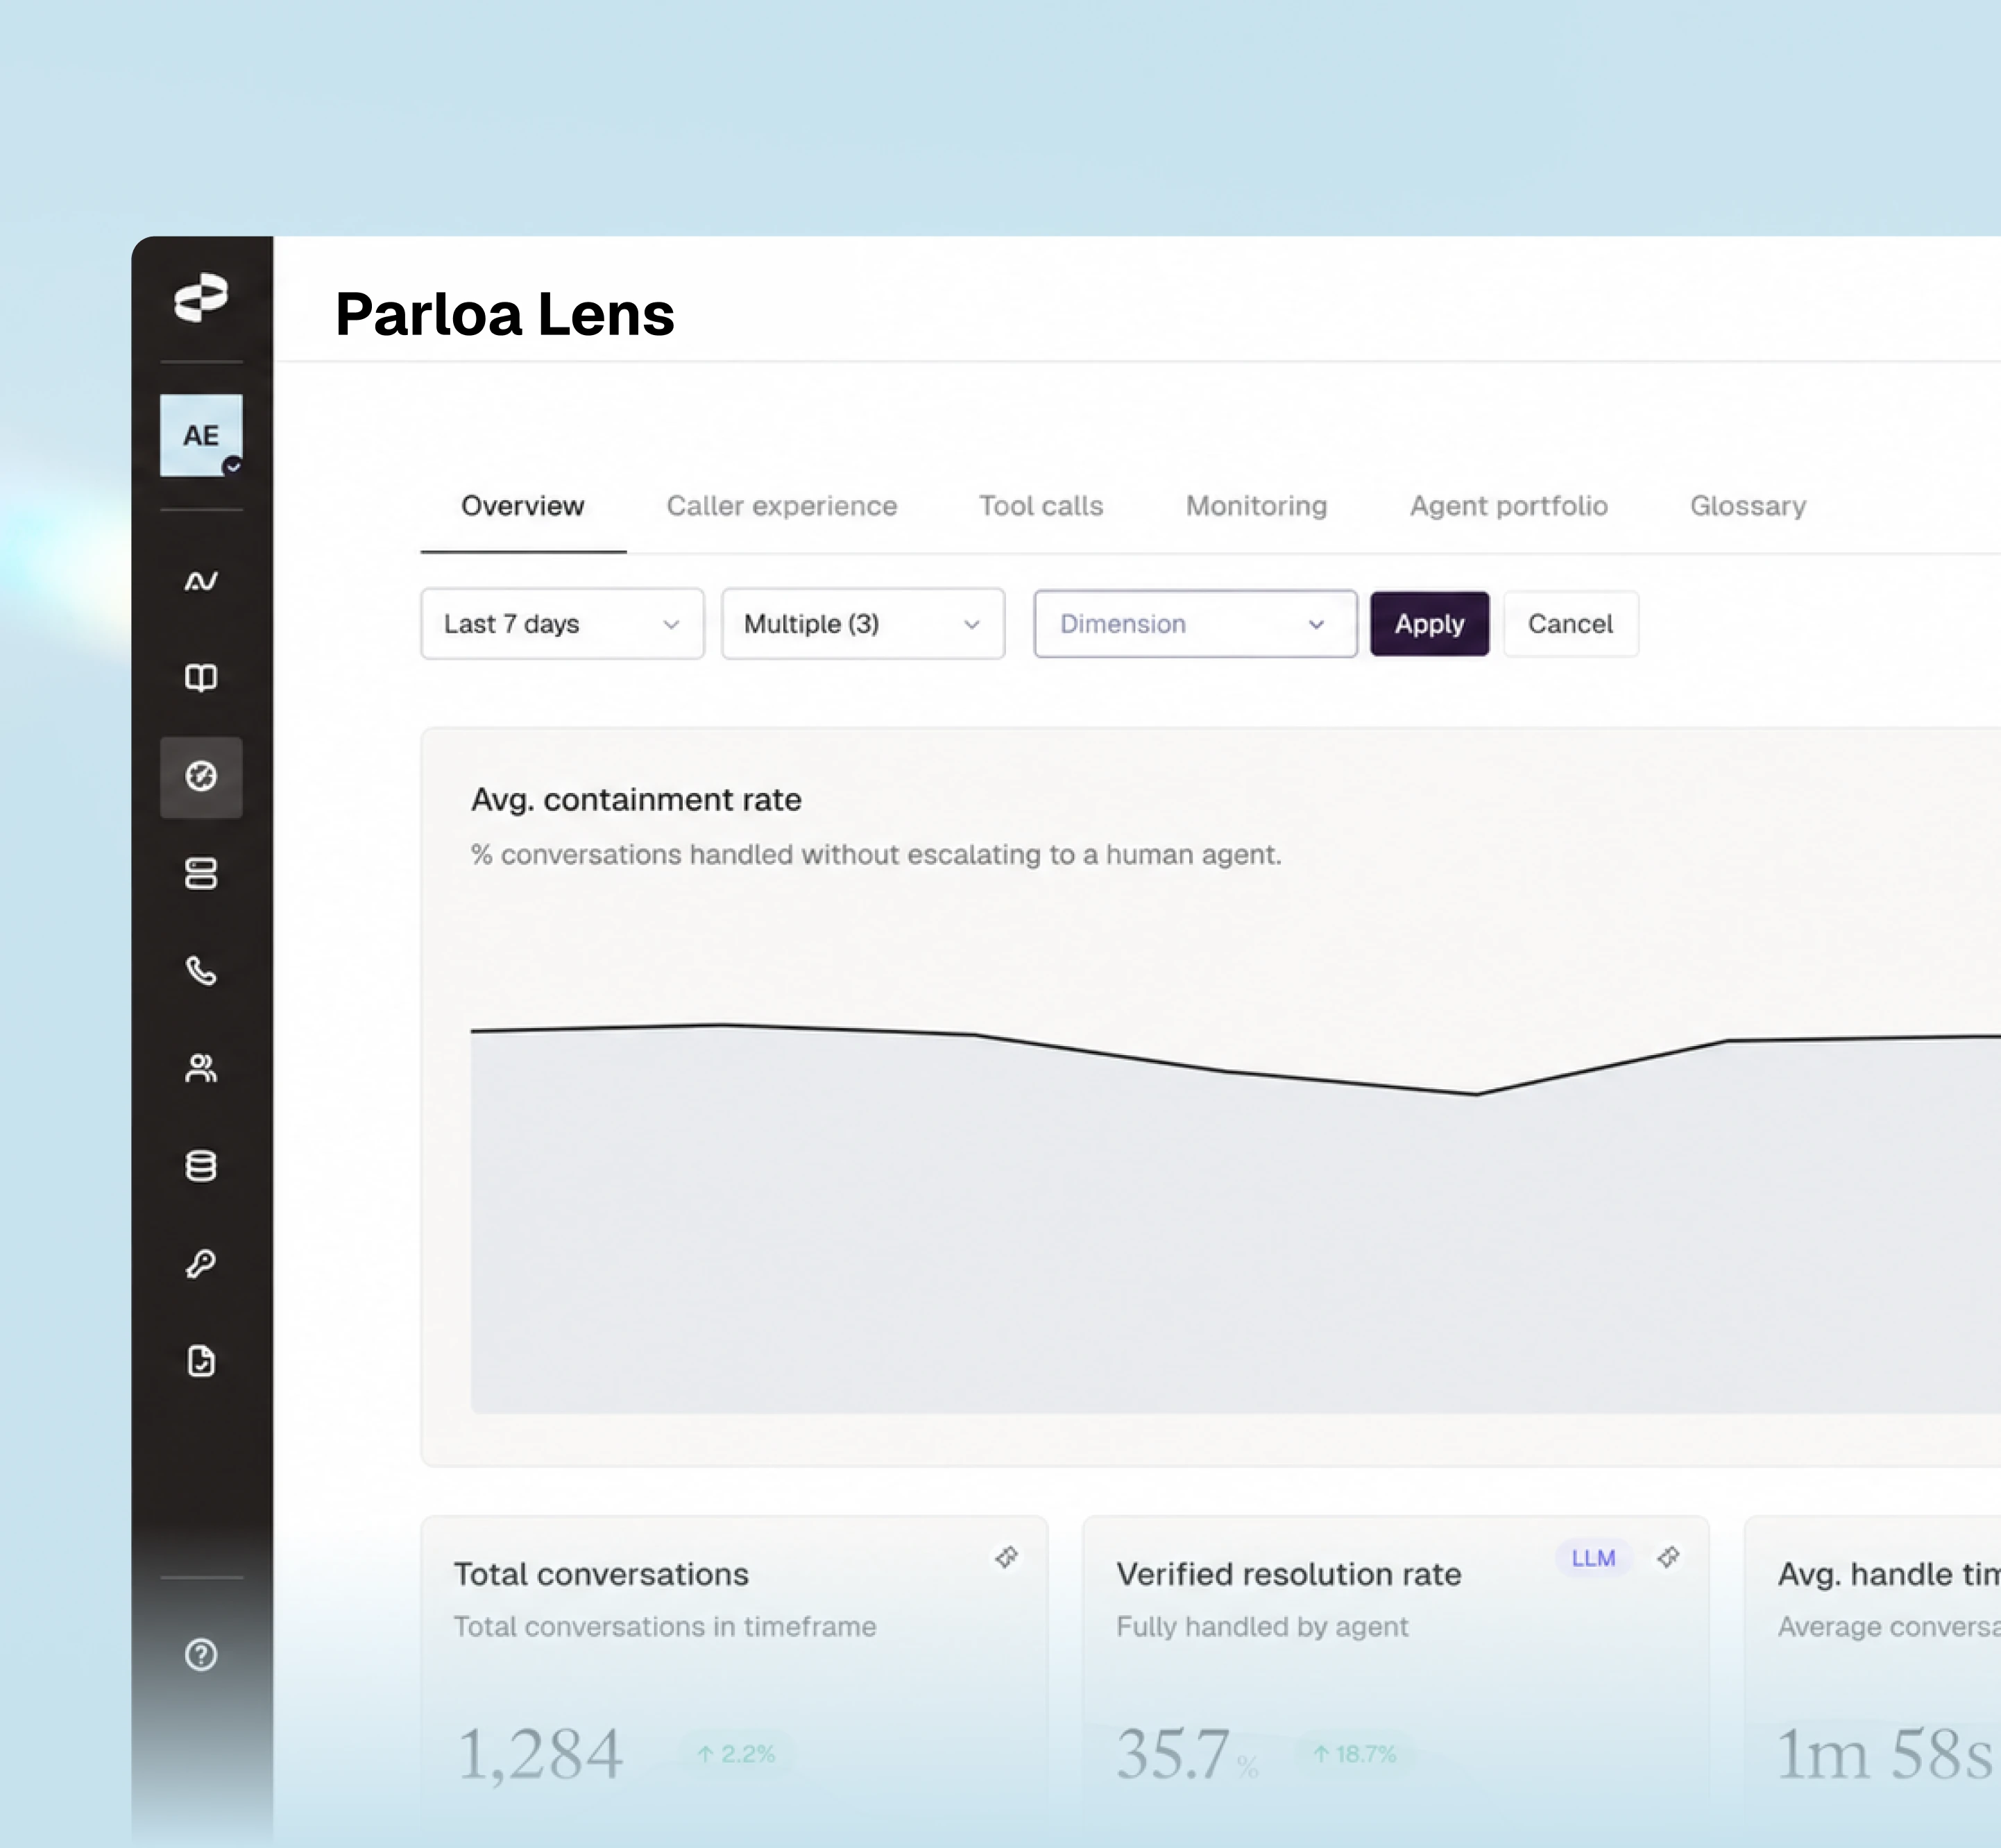The width and height of the screenshot is (2001, 1848).
Task: Open the phone icon in sidebar
Action: [x=201, y=970]
